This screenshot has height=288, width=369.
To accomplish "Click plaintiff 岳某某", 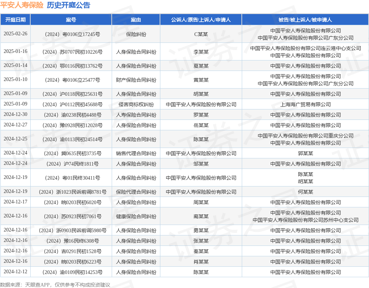I will (x=201, y=126).
